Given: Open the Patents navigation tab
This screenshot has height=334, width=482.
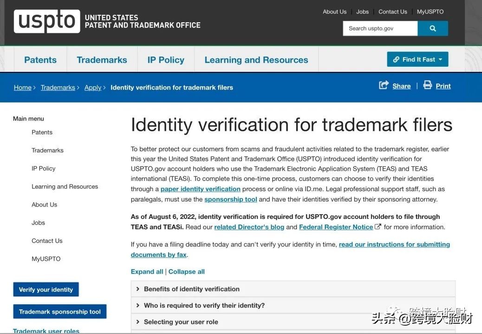Looking at the screenshot, I should tap(40, 60).
